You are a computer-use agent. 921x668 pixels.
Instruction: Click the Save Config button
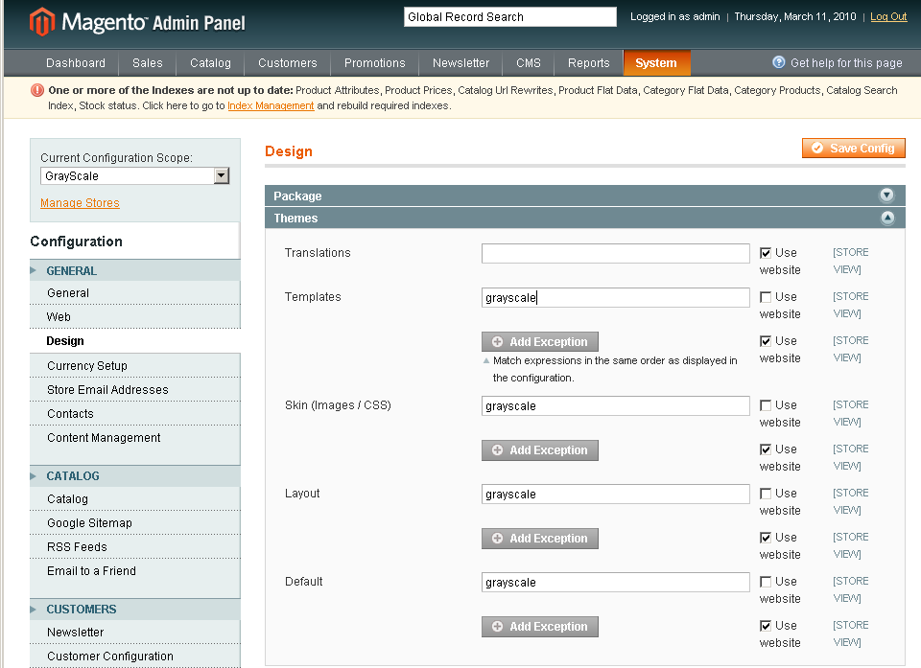click(854, 148)
